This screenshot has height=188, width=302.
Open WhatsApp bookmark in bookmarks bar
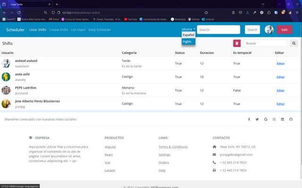[x=178, y=19]
